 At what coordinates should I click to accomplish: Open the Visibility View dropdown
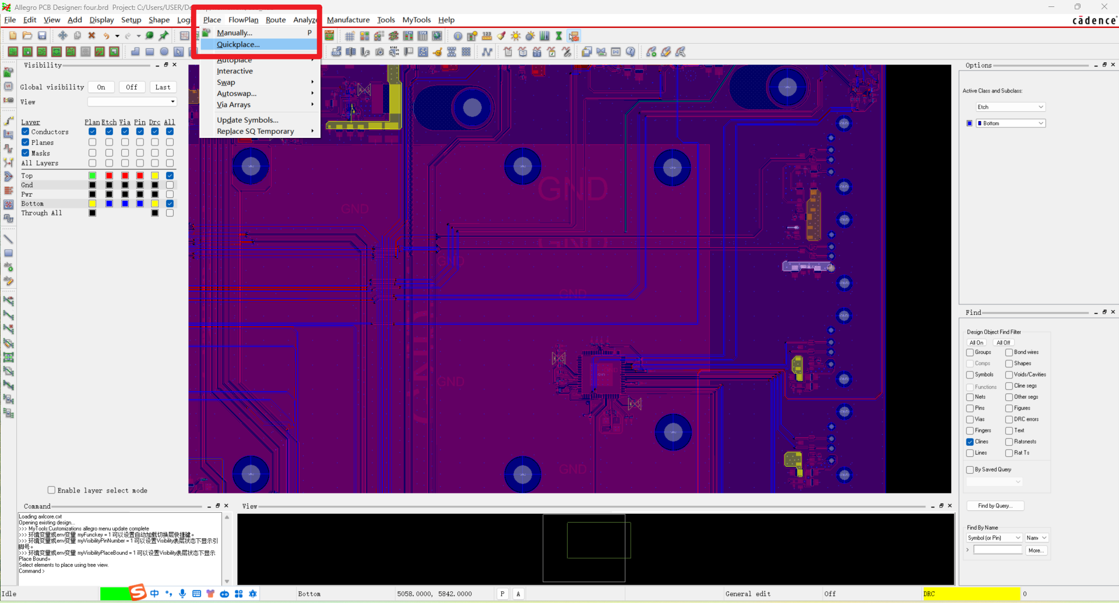[x=132, y=102]
